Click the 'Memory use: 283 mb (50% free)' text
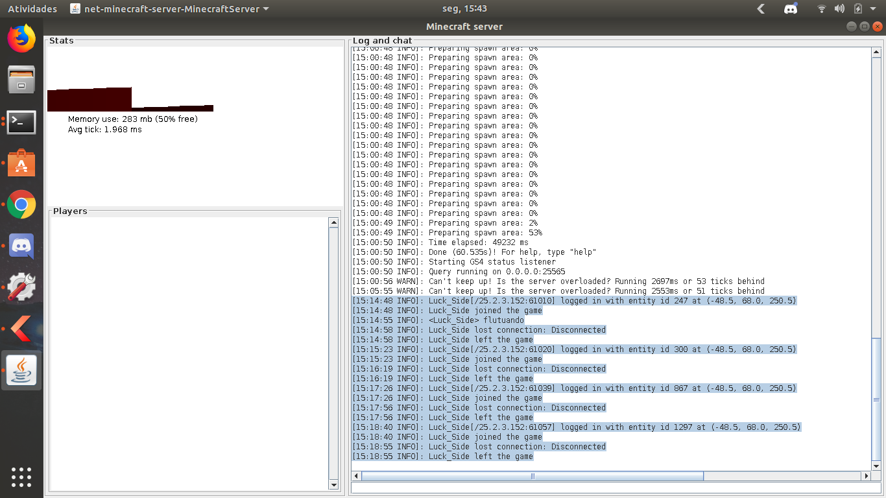 [x=133, y=119]
